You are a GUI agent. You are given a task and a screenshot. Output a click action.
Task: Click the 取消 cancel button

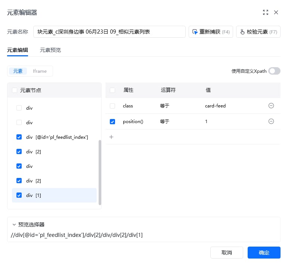tap(227, 253)
